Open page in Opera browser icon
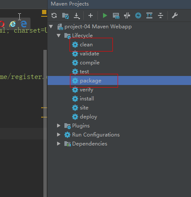The image size is (191, 197). click(2, 24)
